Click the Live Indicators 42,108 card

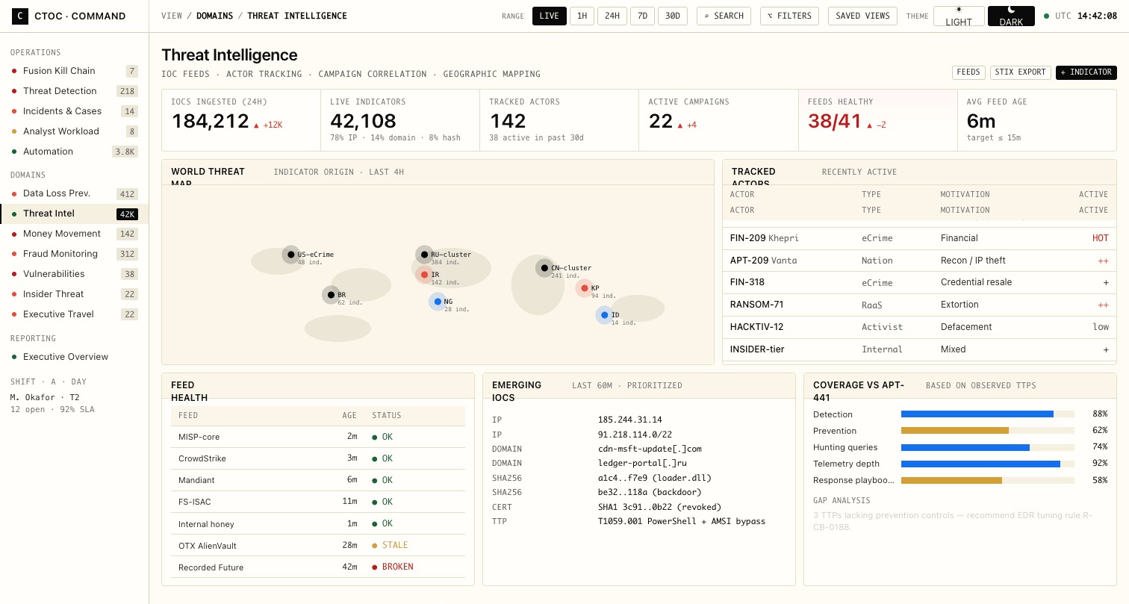point(400,120)
